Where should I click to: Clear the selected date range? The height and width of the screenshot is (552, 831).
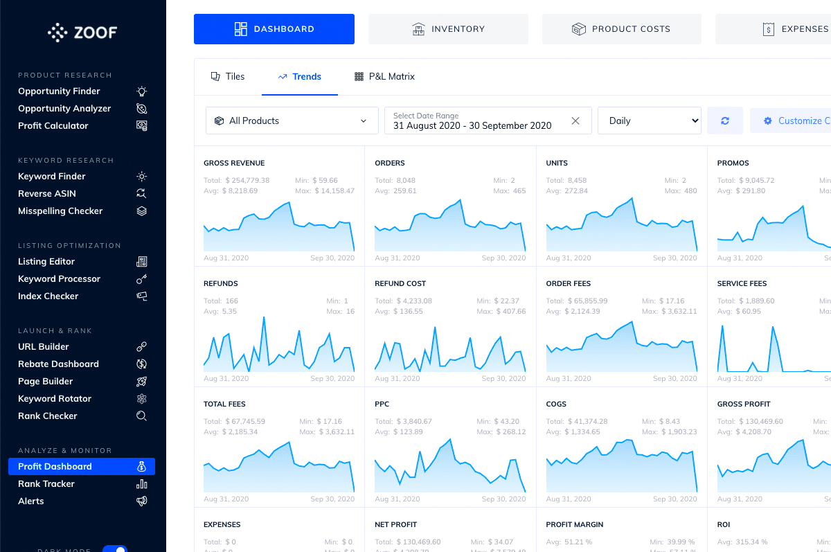(575, 121)
